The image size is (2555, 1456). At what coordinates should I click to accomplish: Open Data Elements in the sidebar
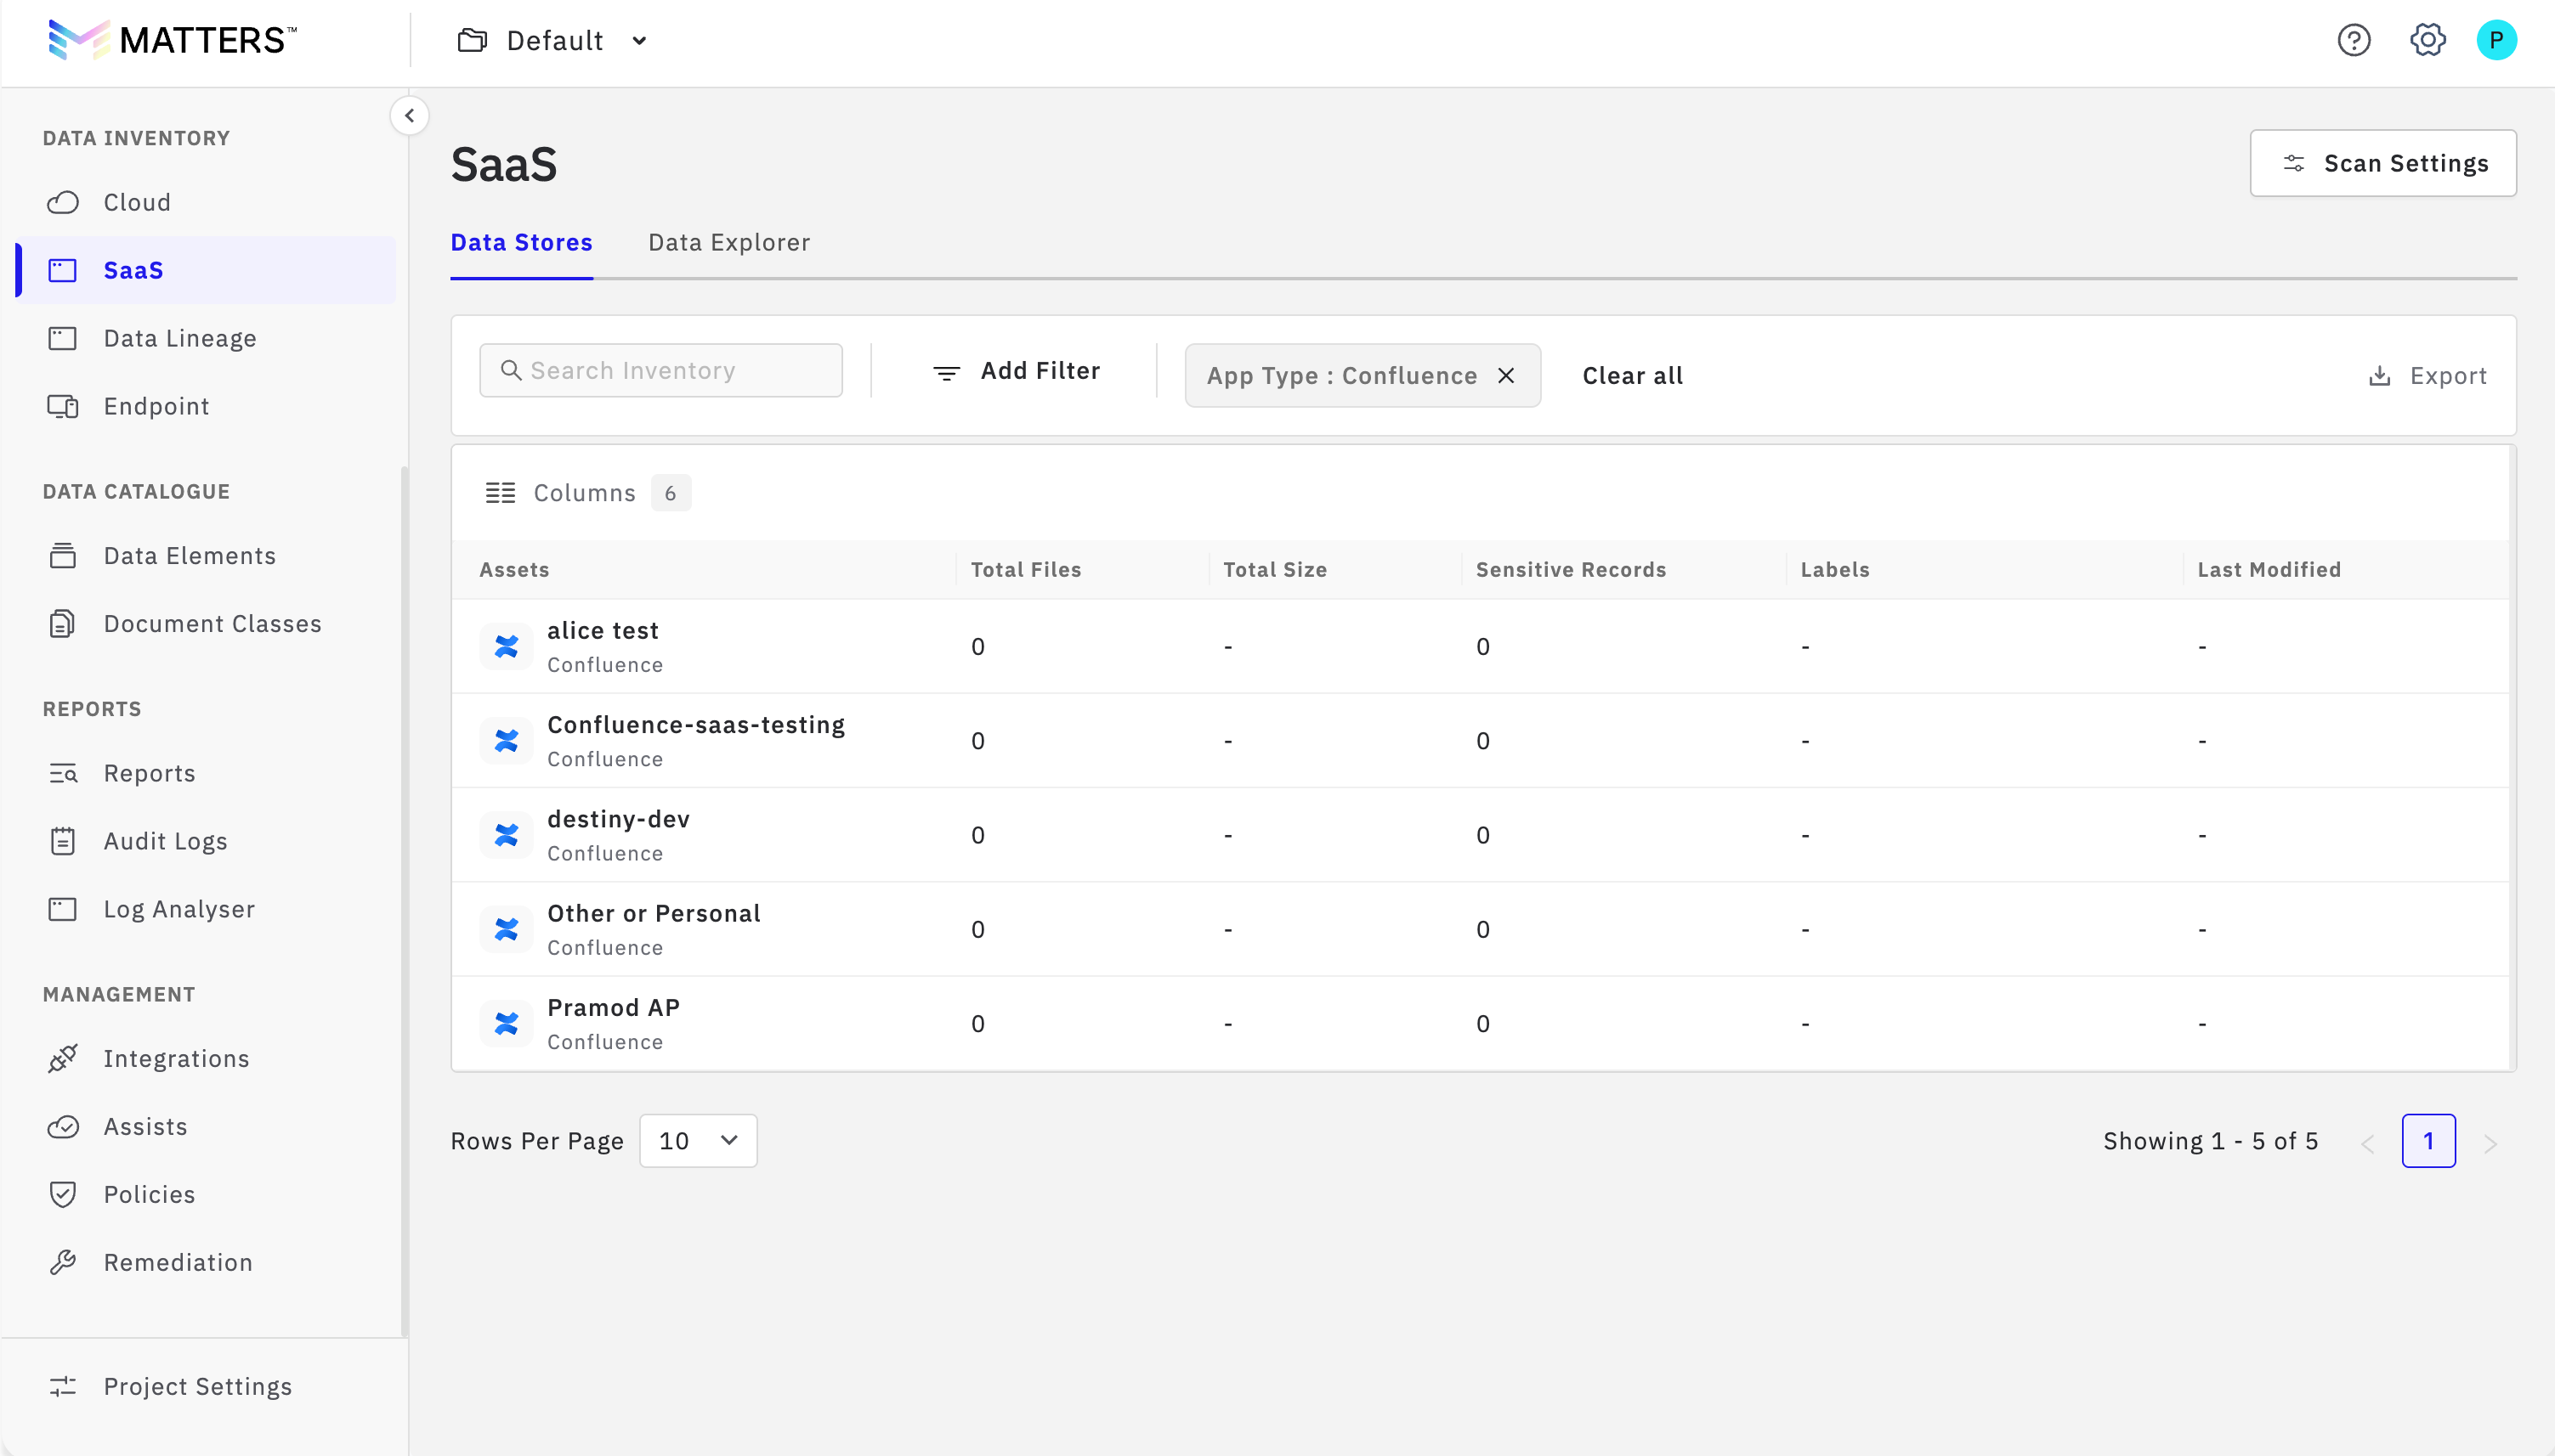(x=207, y=555)
